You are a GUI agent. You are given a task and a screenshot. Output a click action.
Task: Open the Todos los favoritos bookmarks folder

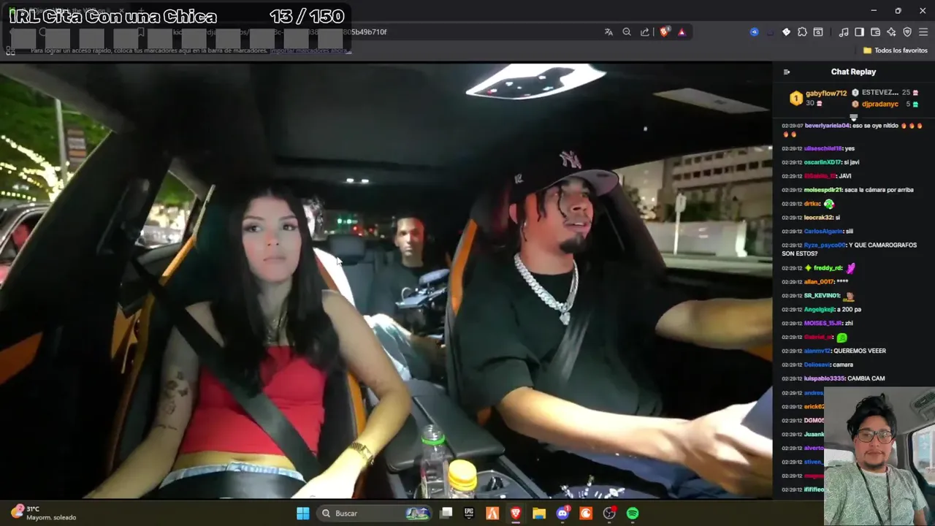pos(896,50)
